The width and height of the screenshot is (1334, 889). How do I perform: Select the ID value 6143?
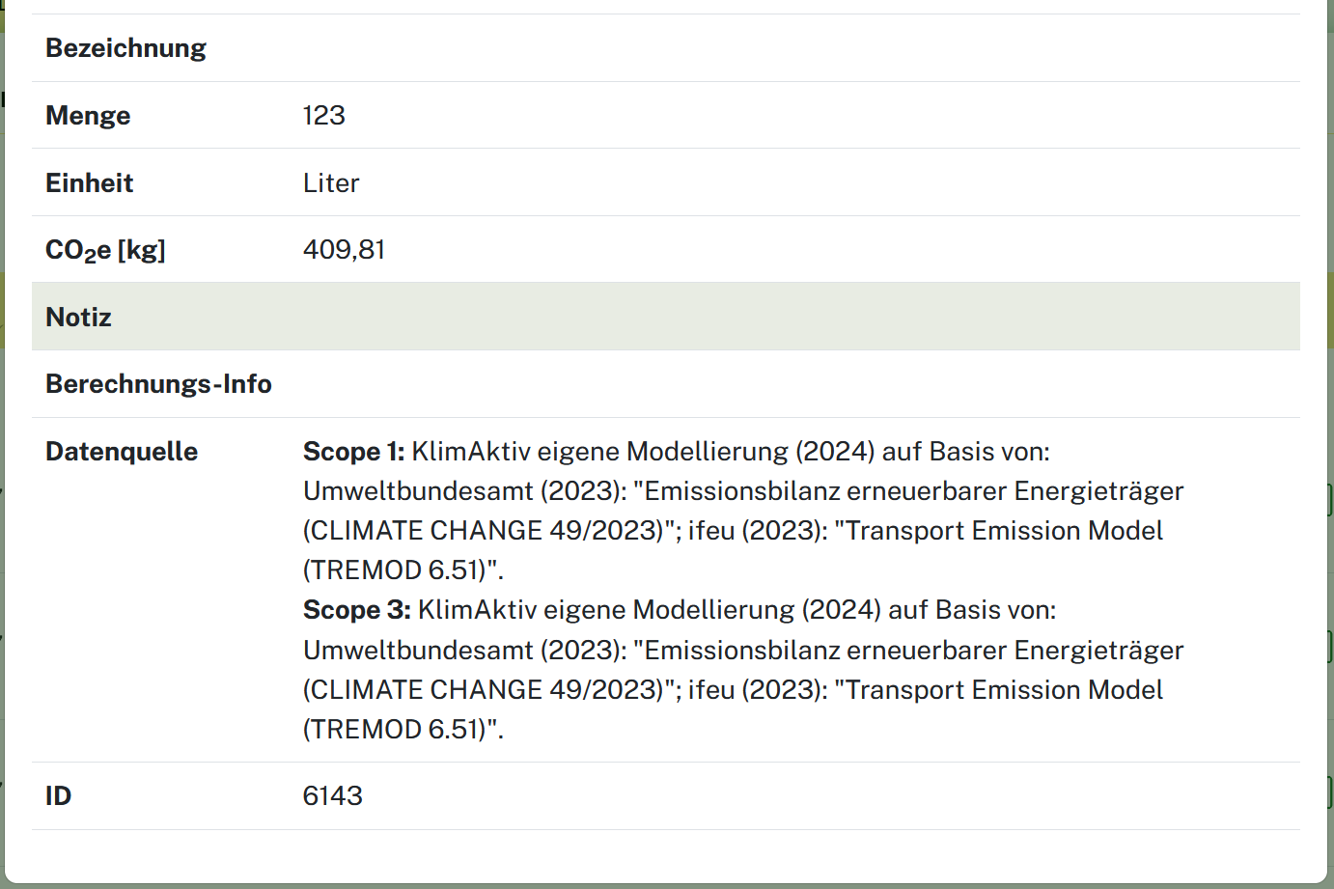point(332,796)
